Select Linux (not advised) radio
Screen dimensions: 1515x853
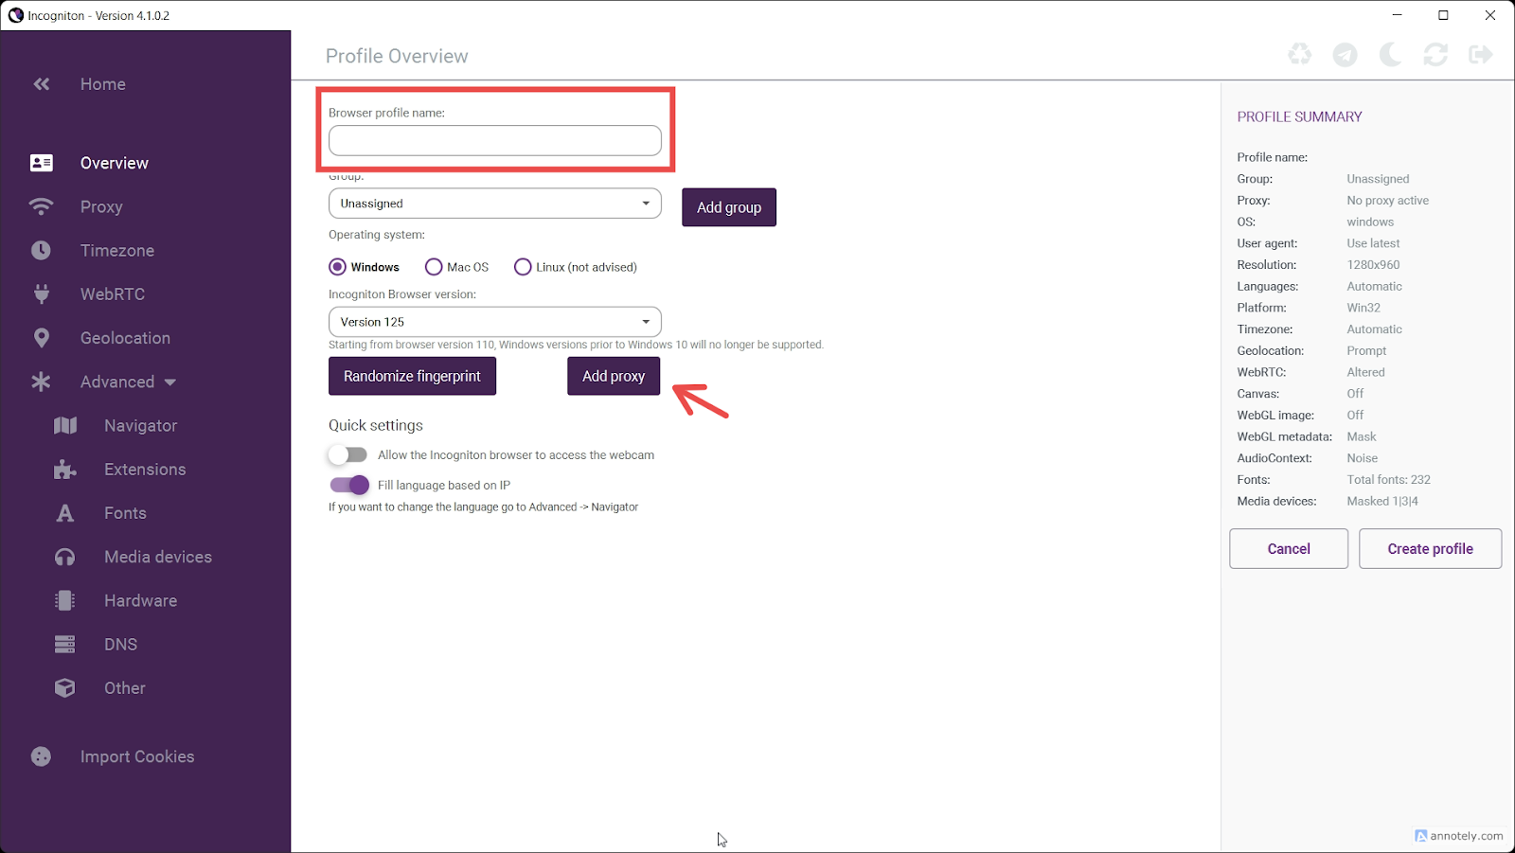523,267
